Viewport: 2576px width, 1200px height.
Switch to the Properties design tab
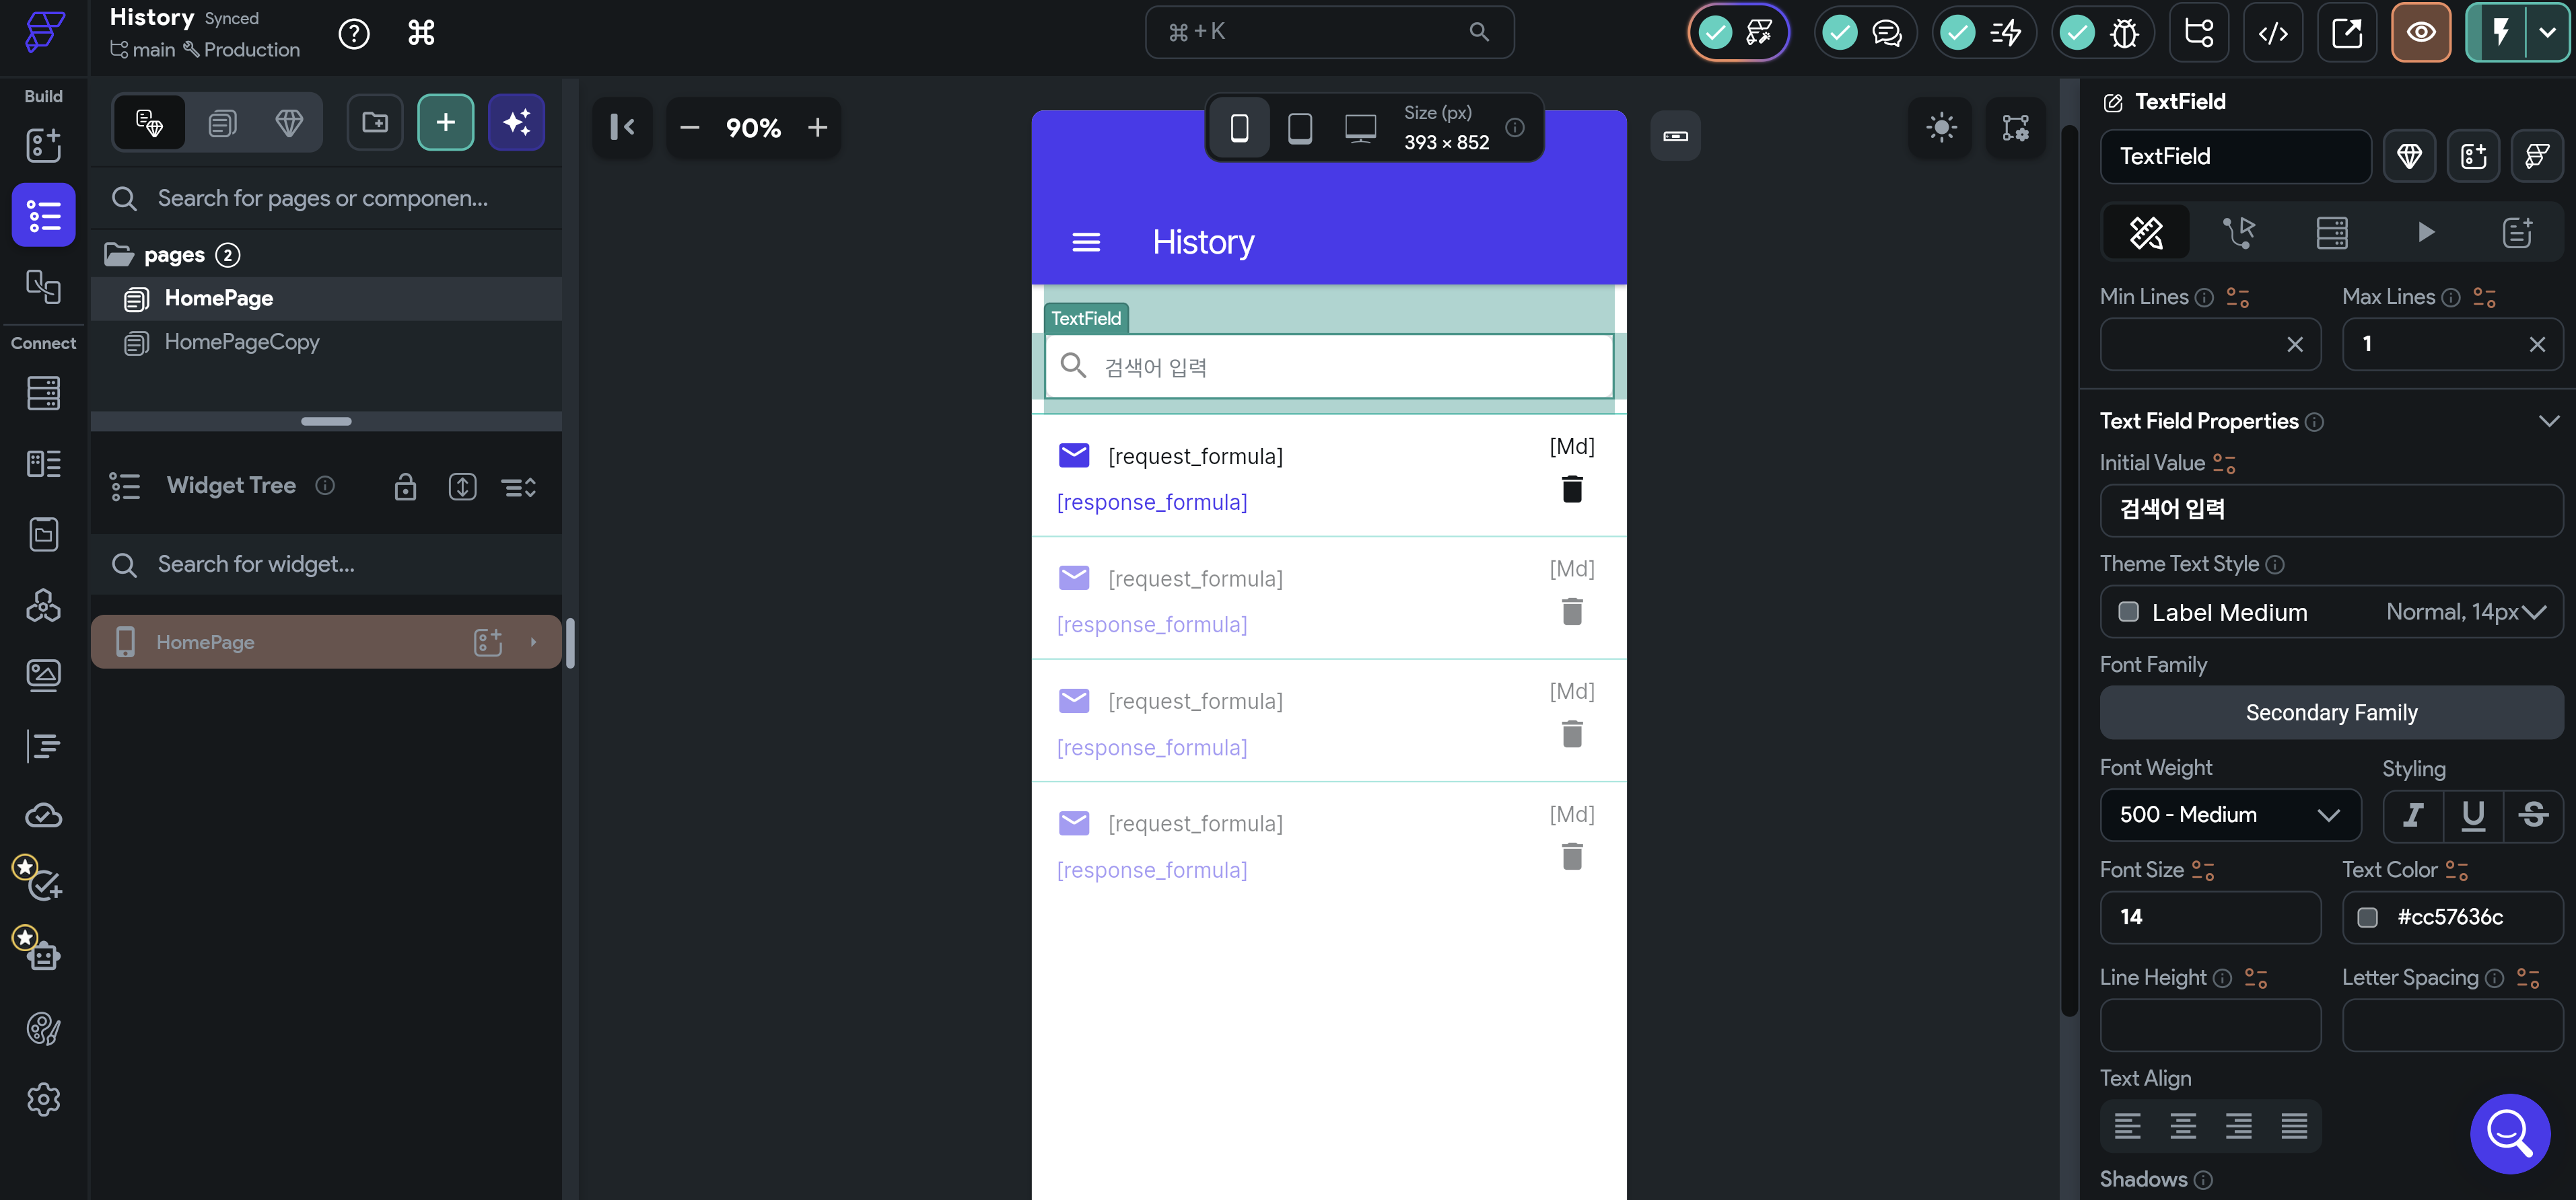click(x=2146, y=233)
